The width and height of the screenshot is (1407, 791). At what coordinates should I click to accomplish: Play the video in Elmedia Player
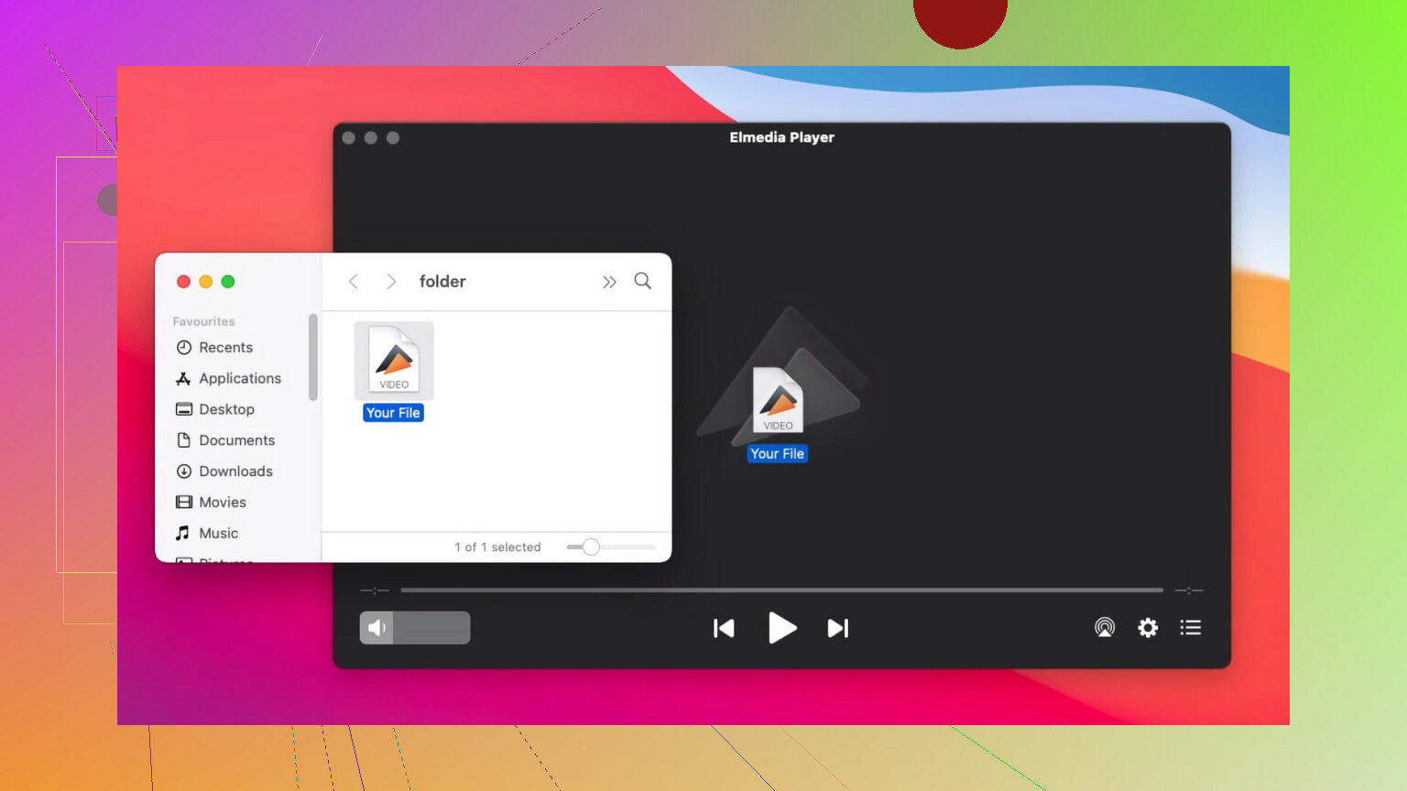[x=781, y=628]
